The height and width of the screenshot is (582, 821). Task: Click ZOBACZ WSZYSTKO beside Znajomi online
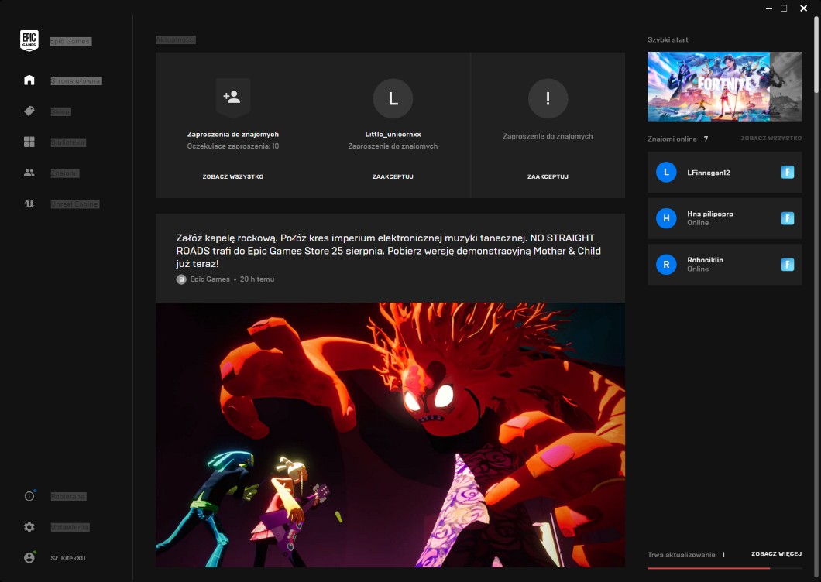771,139
